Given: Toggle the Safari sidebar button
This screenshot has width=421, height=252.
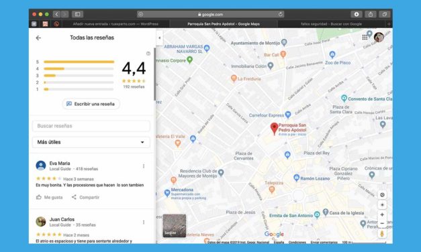Looking at the screenshot, I should tap(78, 14).
